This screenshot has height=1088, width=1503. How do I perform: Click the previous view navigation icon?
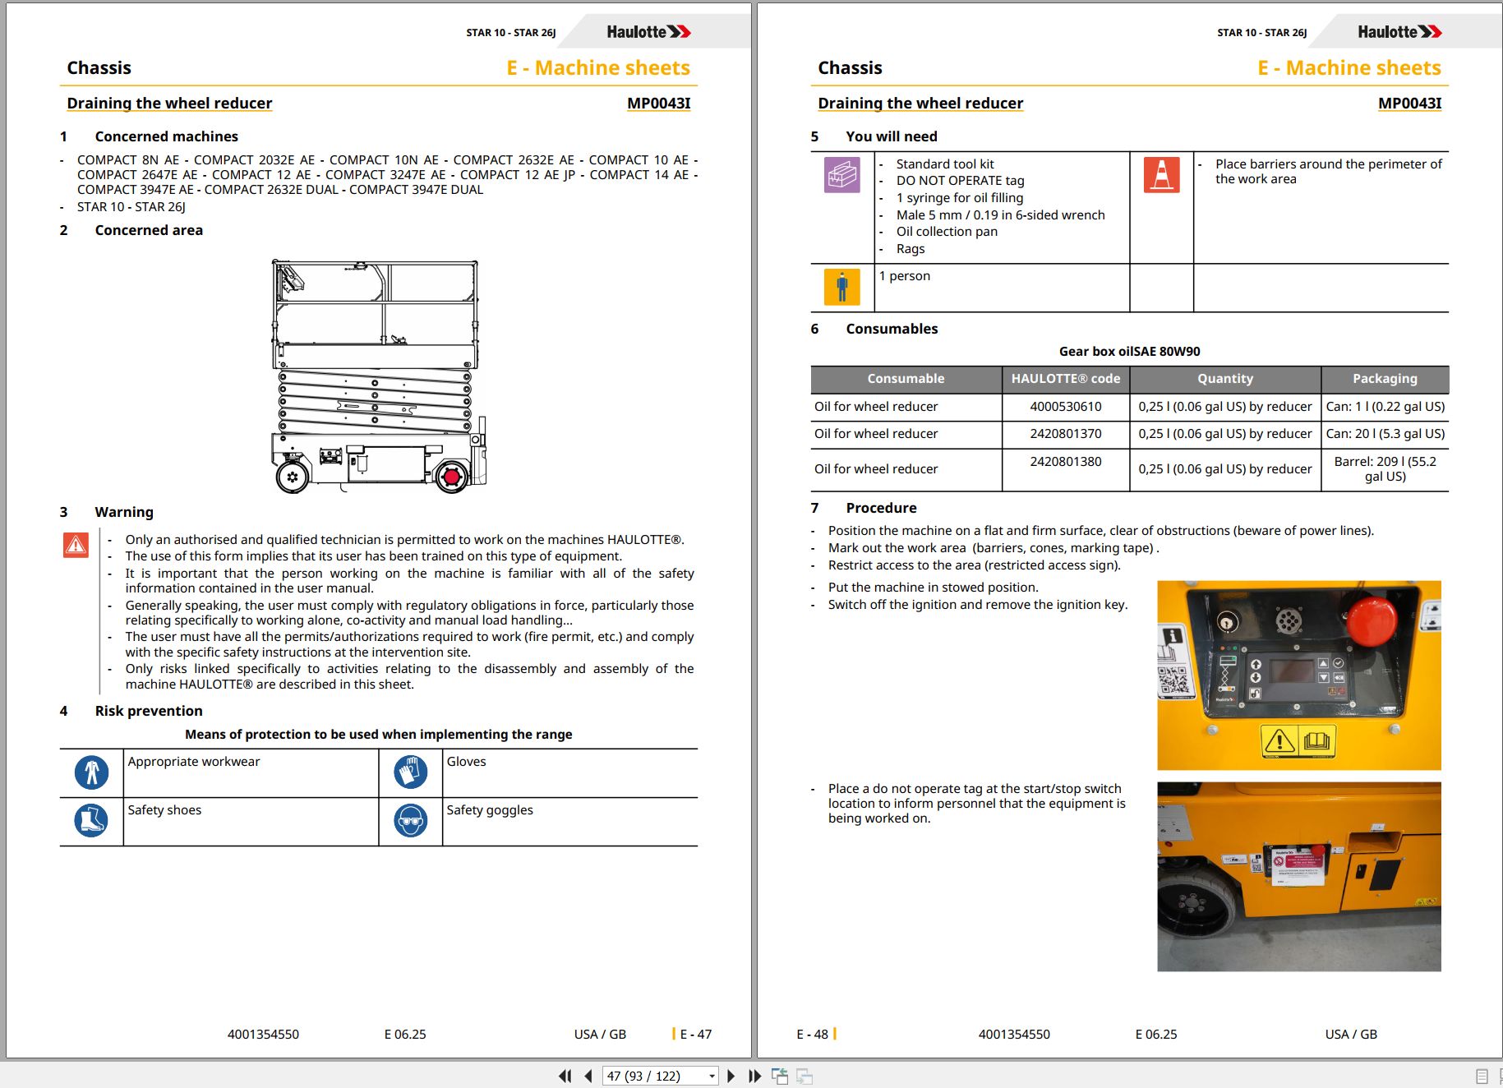(780, 1076)
